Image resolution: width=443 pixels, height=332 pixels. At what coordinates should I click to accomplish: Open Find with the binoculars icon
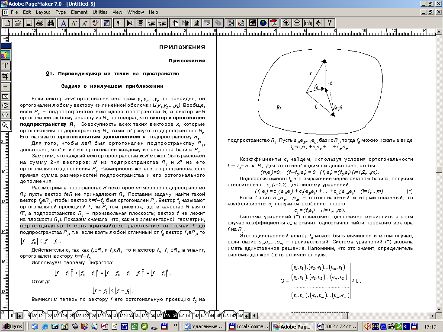pyautogui.click(x=51, y=23)
